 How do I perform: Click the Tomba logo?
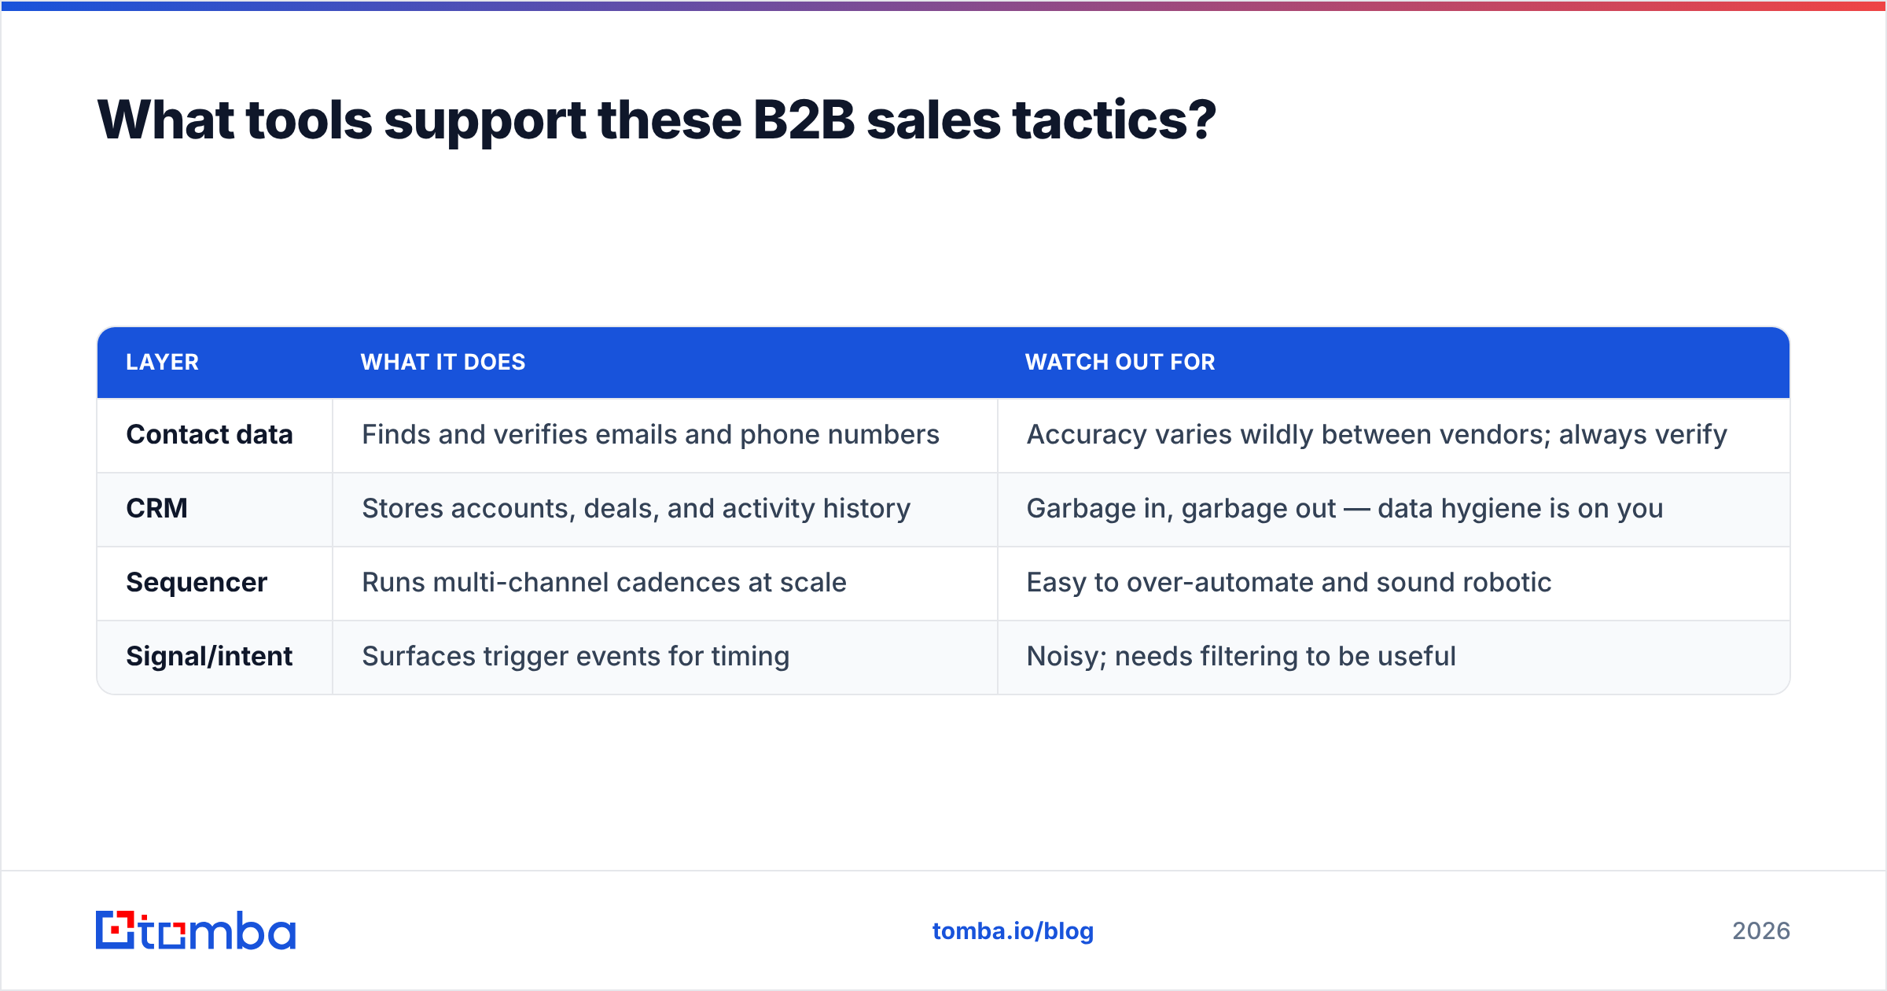pos(196,930)
